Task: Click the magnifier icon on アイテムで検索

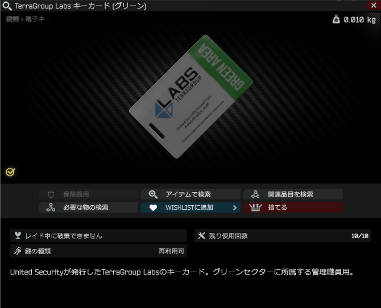Action: click(x=153, y=194)
